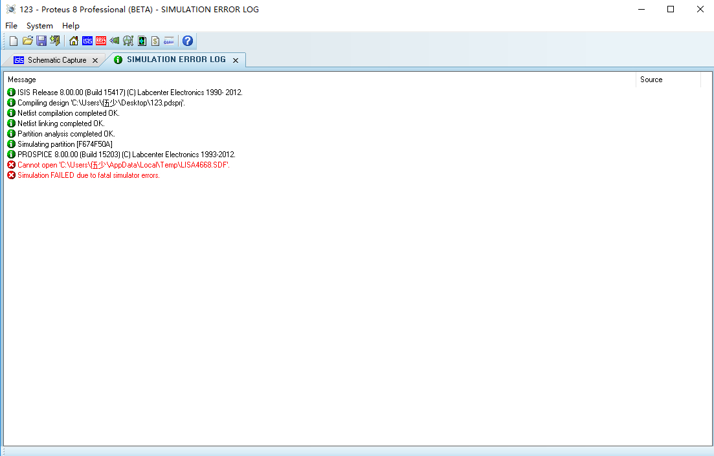
Task: Open the design explorer icon
Action: (x=128, y=41)
